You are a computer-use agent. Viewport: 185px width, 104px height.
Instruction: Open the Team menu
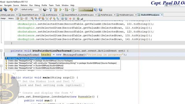tap(51, 5)
